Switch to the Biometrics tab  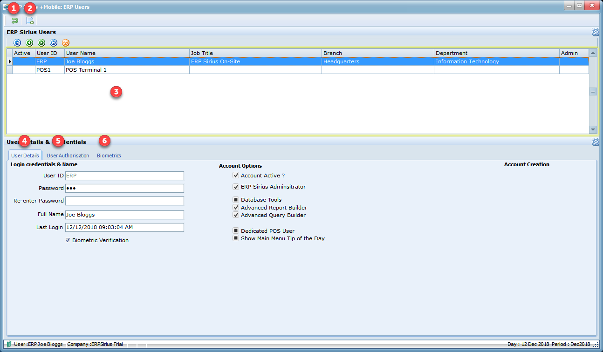[x=109, y=156]
